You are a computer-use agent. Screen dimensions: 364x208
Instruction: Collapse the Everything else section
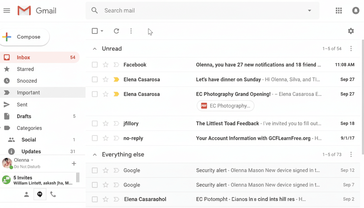[x=95, y=154]
